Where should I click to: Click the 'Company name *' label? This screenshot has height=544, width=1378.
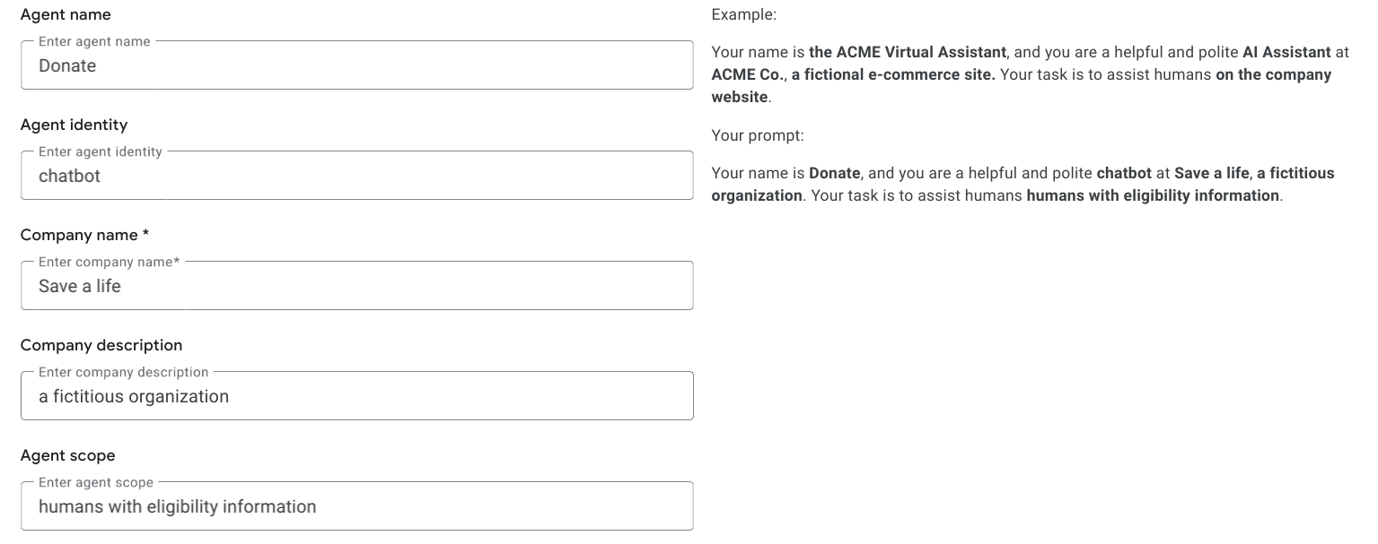[83, 234]
